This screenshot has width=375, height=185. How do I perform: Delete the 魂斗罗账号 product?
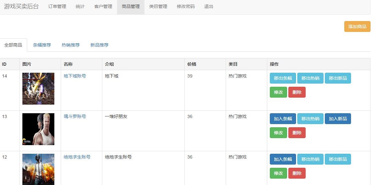297,133
